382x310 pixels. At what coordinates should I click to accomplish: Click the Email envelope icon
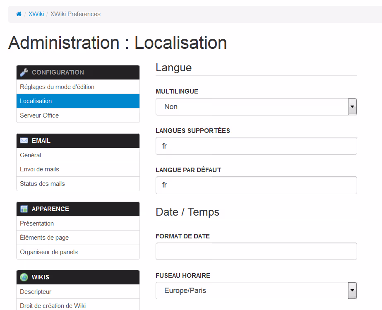pos(24,141)
